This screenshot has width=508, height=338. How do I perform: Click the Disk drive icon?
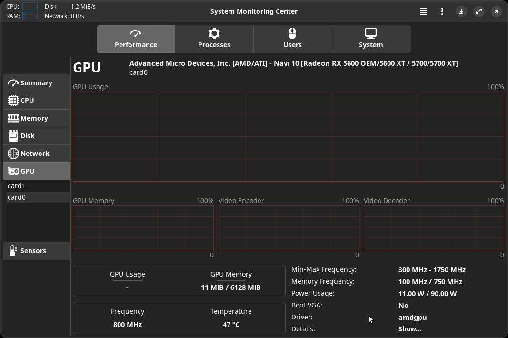pos(13,136)
